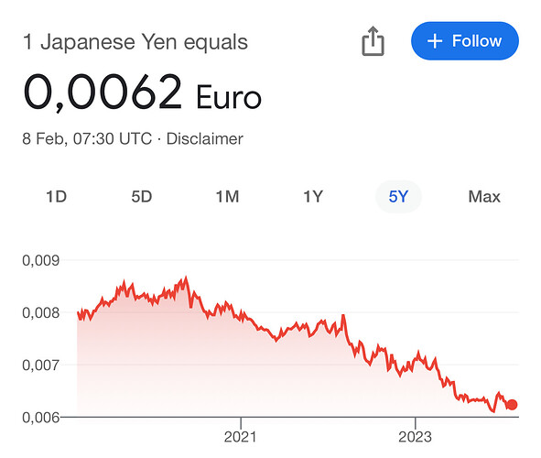Click the 2021 axis label
The width and height of the screenshot is (541, 458).
tap(240, 437)
